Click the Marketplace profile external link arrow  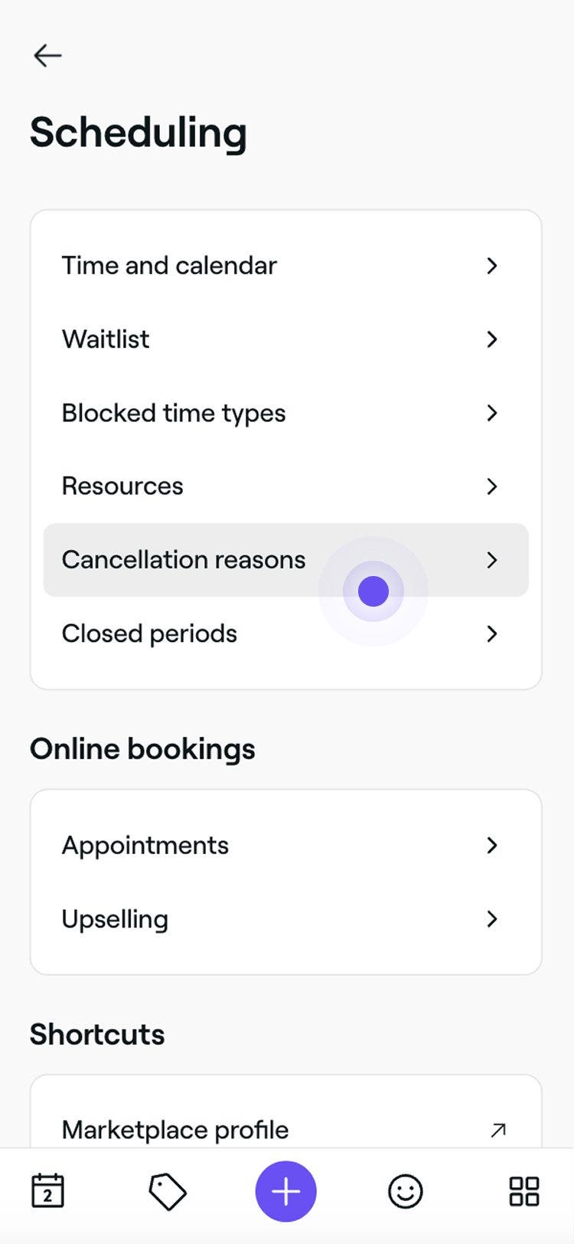[498, 1130]
